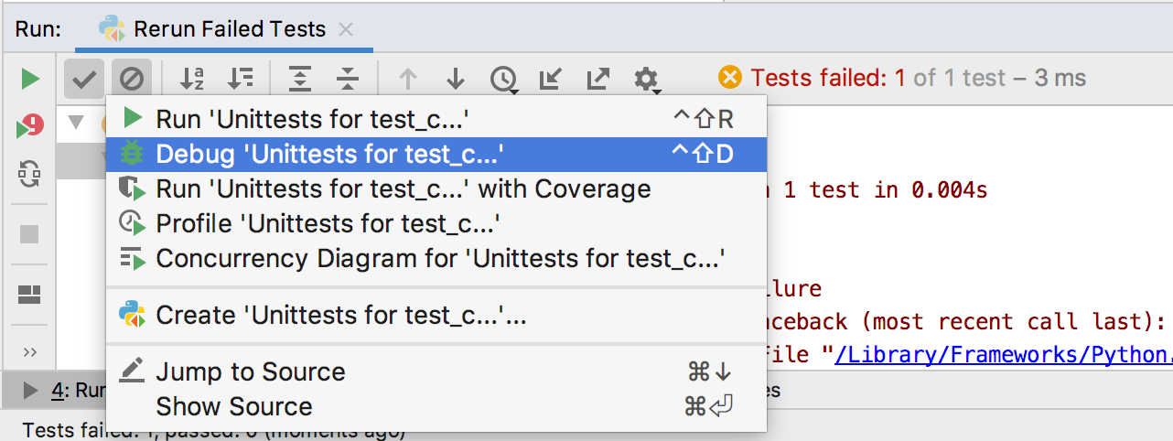This screenshot has height=441, width=1173.
Task: Open the /Library/Frameworks/Python file link
Action: pos(1003,354)
